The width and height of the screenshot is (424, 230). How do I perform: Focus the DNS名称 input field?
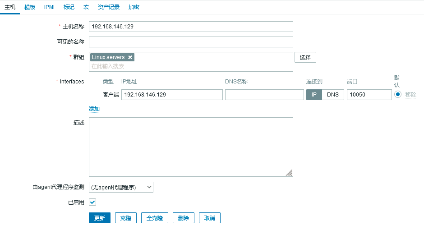point(264,95)
